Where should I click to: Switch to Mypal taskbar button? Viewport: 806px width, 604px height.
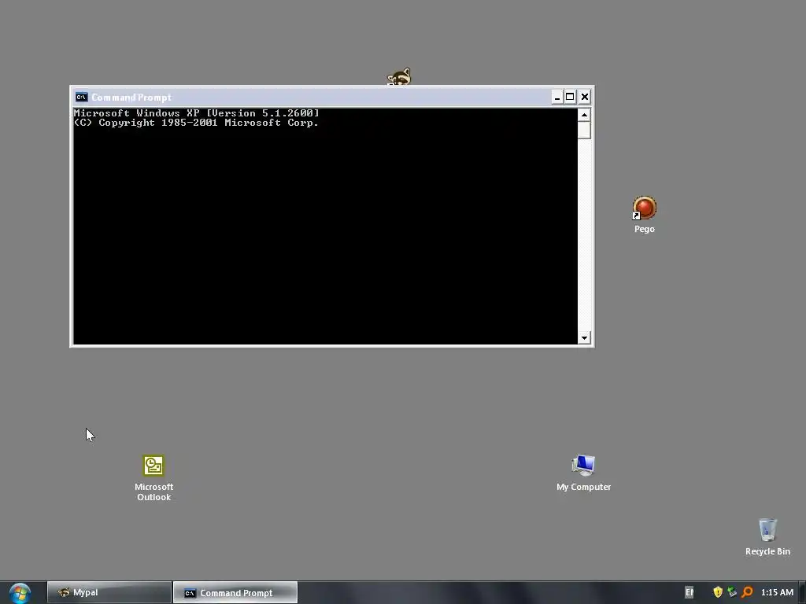coord(109,592)
